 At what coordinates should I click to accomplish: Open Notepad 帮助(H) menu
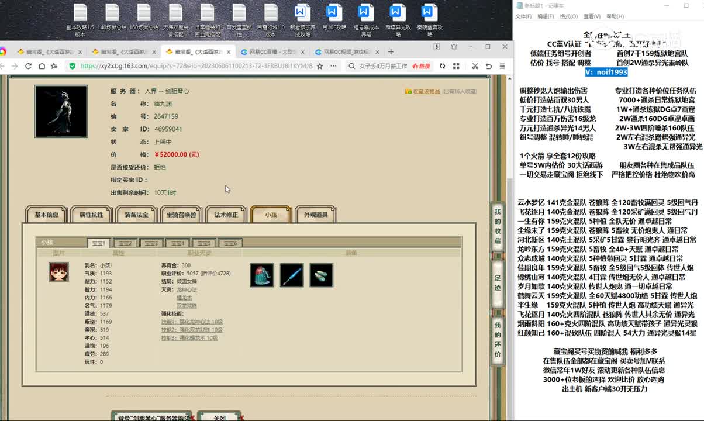[615, 16]
